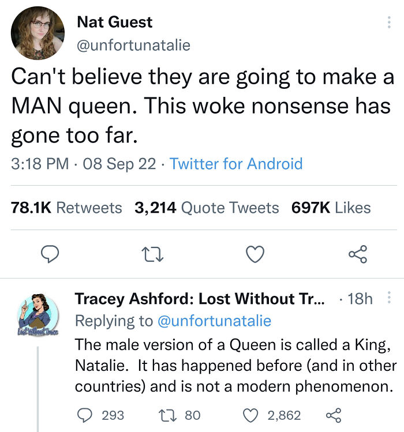Reply to Nat Guest's main tweet

click(51, 254)
